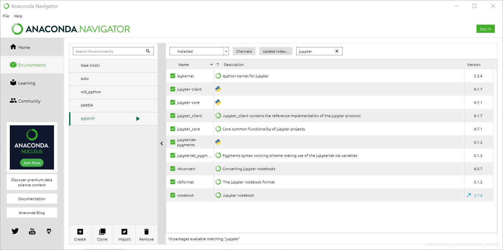Select the auto environment
This screenshot has height=250, width=503.
point(113,79)
